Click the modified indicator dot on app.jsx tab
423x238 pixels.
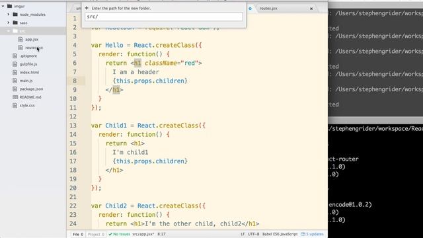point(250,9)
